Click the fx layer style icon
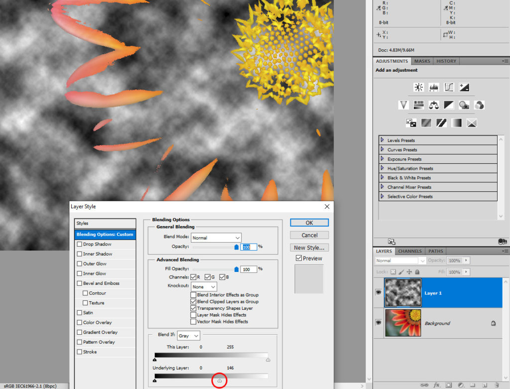The width and height of the screenshot is (510, 389). 436,385
